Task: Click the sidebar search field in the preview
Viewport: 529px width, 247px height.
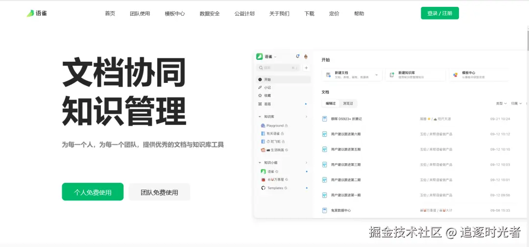Action: 279,68
